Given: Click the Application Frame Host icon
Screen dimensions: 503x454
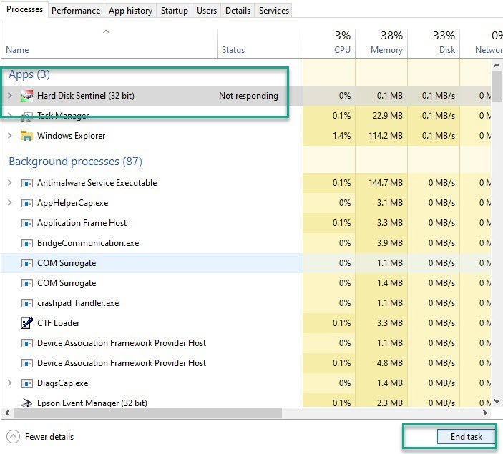Looking at the screenshot, I should click(27, 223).
